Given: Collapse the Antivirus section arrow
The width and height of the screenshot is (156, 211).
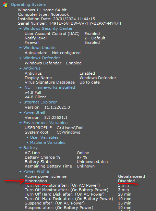Looking at the screenshot, I should coord(20,69).
